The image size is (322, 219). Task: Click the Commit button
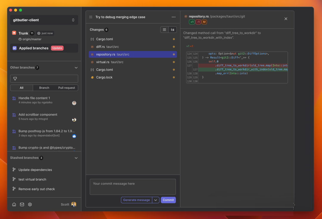(x=168, y=200)
